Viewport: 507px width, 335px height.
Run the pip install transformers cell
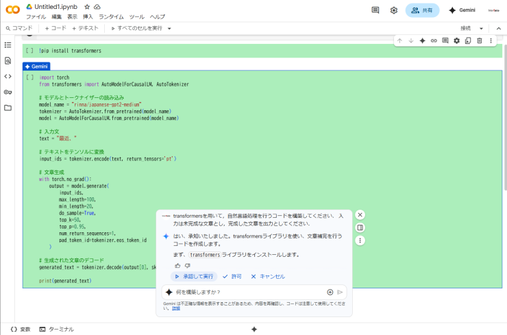coord(29,51)
